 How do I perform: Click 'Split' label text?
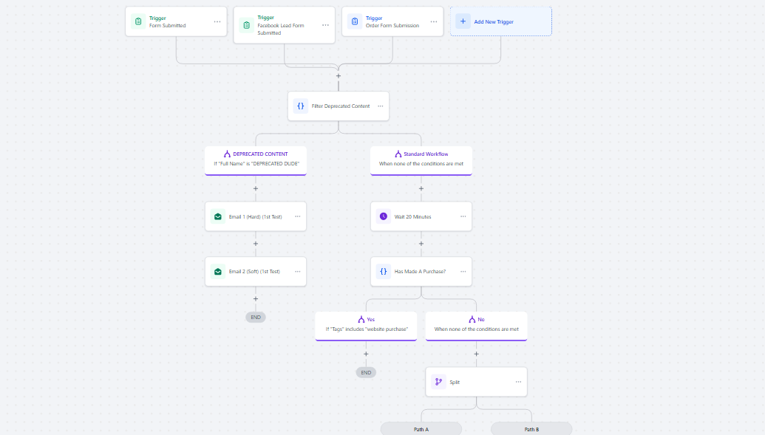(455, 383)
